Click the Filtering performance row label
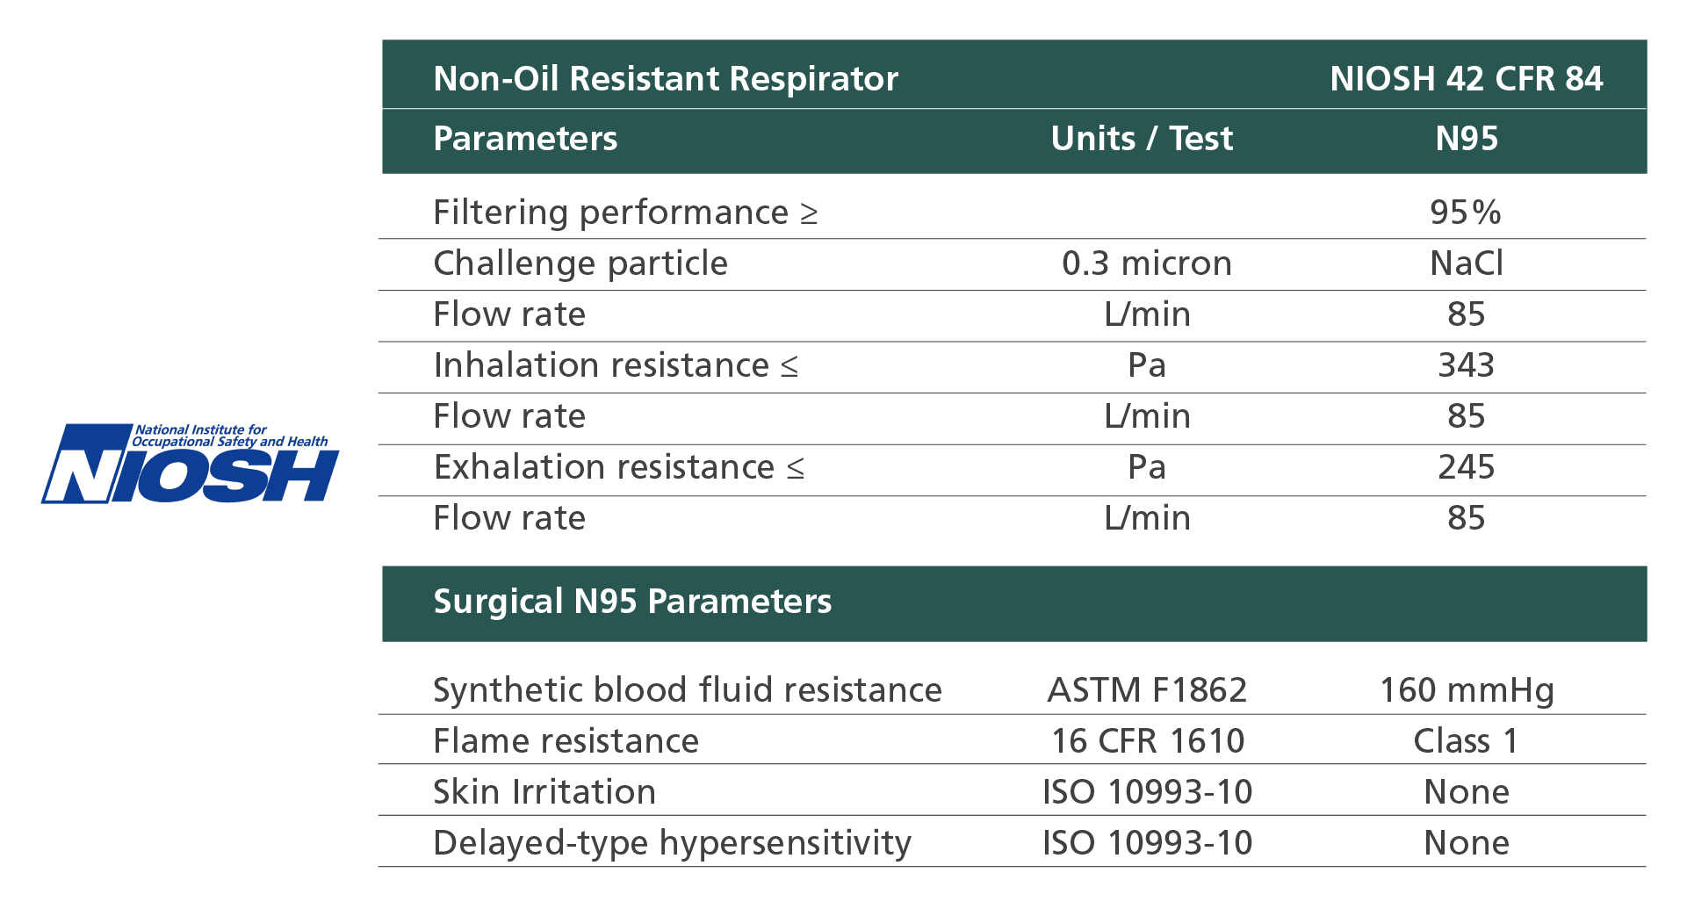This screenshot has width=1687, height=916. 625,213
